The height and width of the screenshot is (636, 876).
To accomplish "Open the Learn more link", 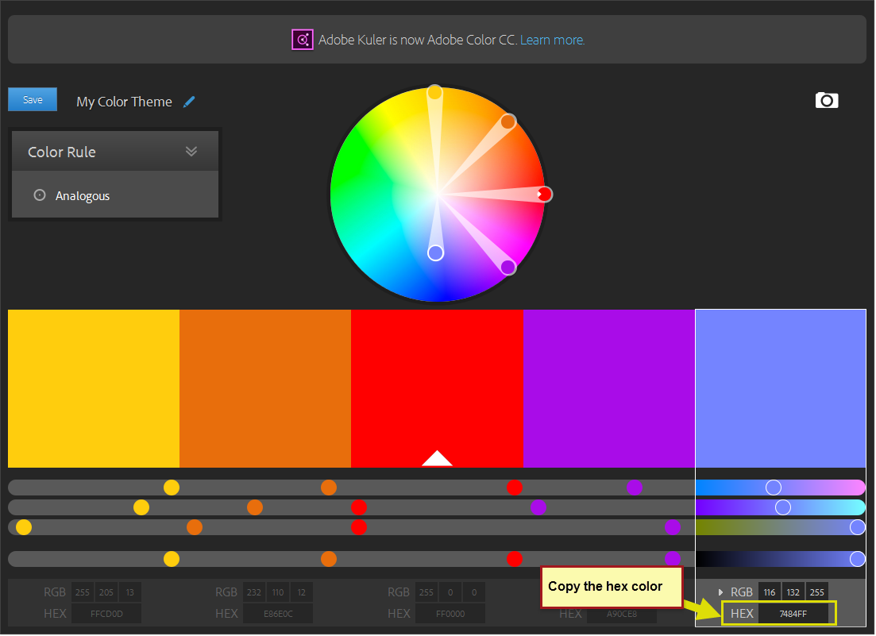I will coord(551,40).
